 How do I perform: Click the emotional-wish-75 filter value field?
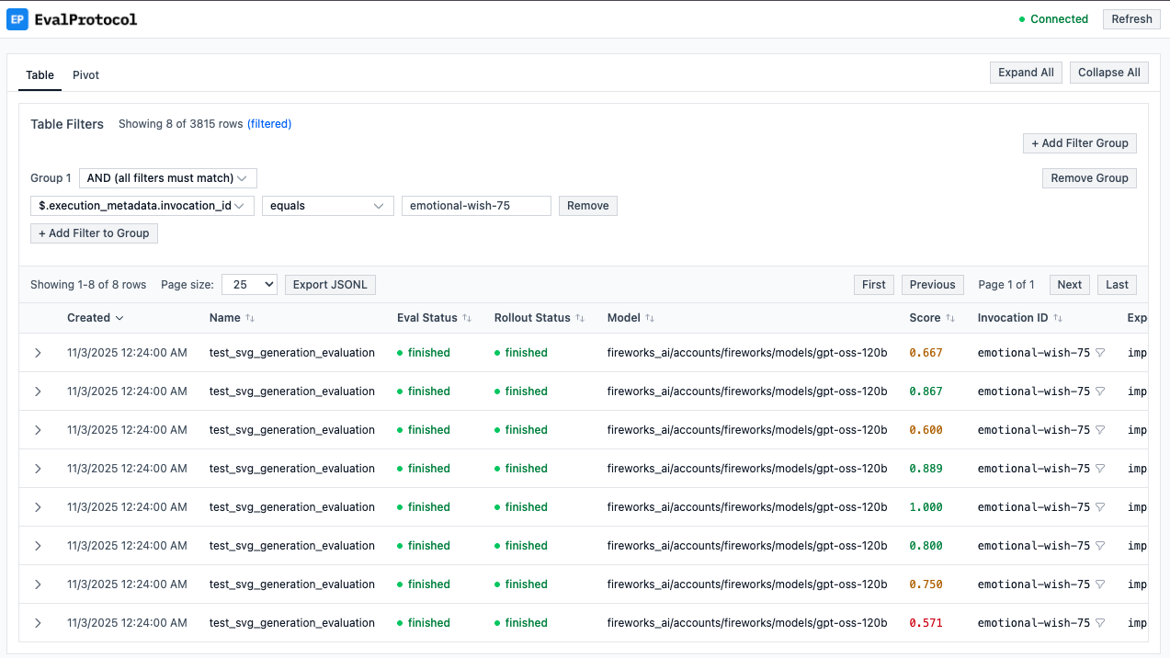coord(475,205)
